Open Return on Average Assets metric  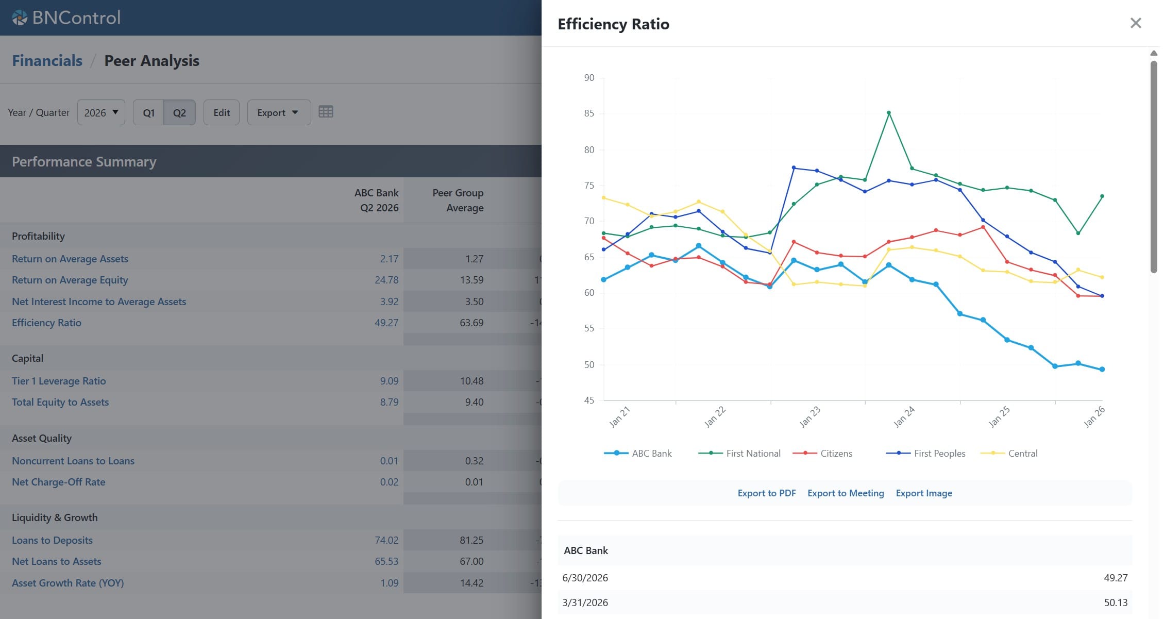tap(70, 259)
